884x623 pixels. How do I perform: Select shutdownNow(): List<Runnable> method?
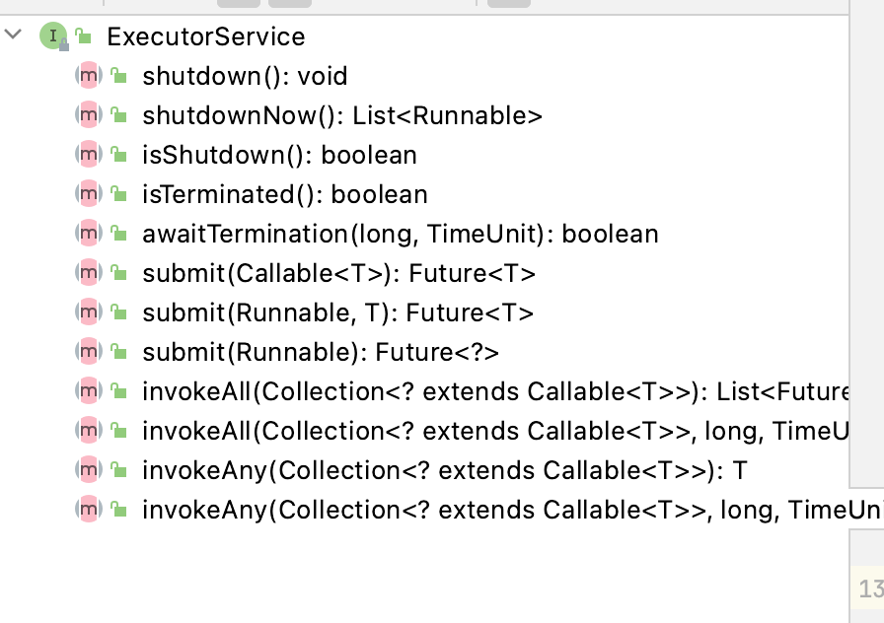342,115
